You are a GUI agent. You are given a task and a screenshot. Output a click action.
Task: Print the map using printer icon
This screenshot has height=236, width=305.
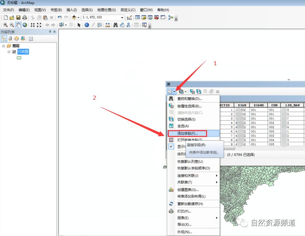(x=25, y=17)
